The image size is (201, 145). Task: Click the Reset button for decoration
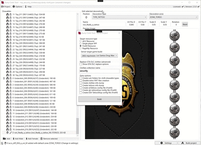tap(185, 24)
